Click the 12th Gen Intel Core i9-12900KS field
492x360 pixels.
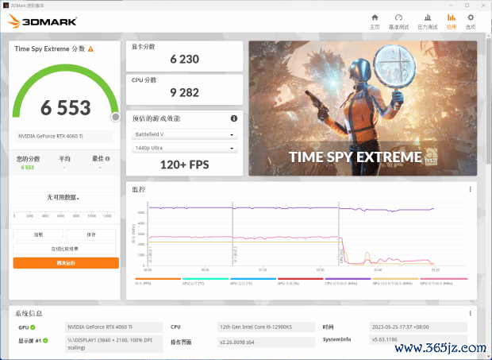[266, 327]
